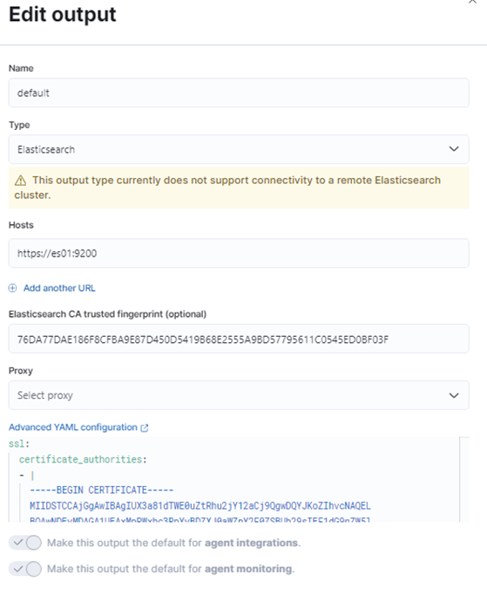Viewport: 487px width, 589px height.
Task: Click the BEGIN CERTIFICATE line in YAML editor
Action: click(102, 490)
